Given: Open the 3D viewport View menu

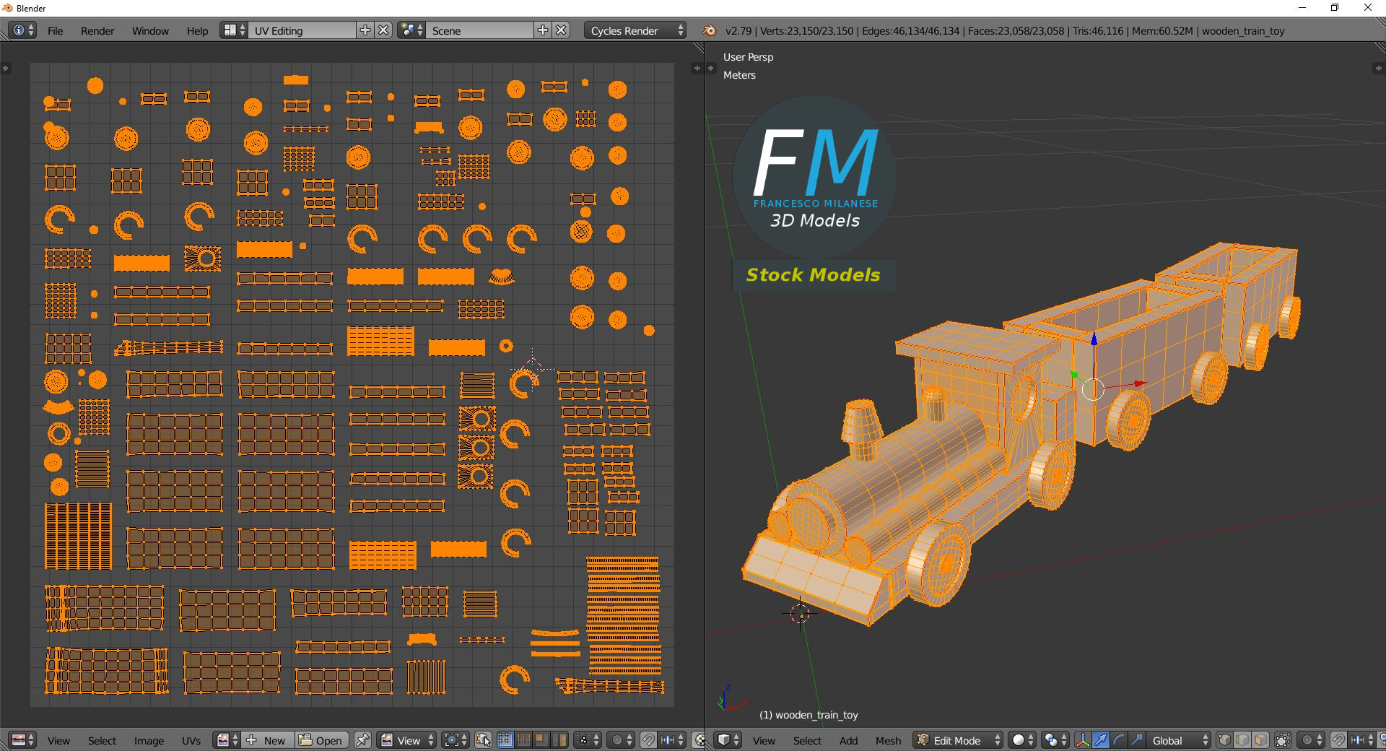Looking at the screenshot, I should point(764,741).
